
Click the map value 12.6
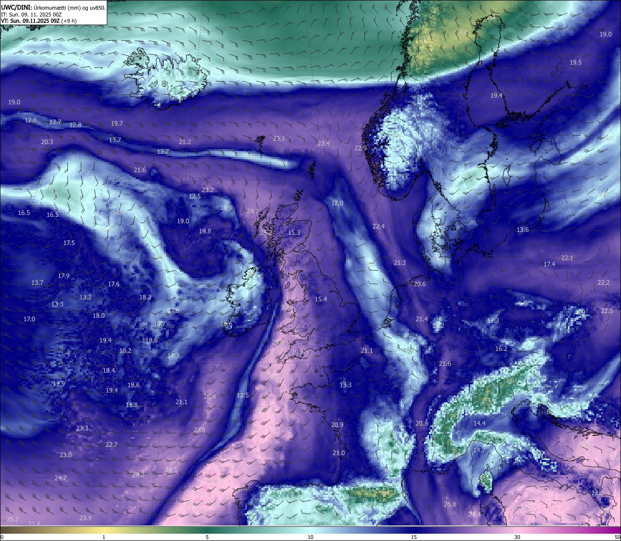pyautogui.click(x=31, y=120)
